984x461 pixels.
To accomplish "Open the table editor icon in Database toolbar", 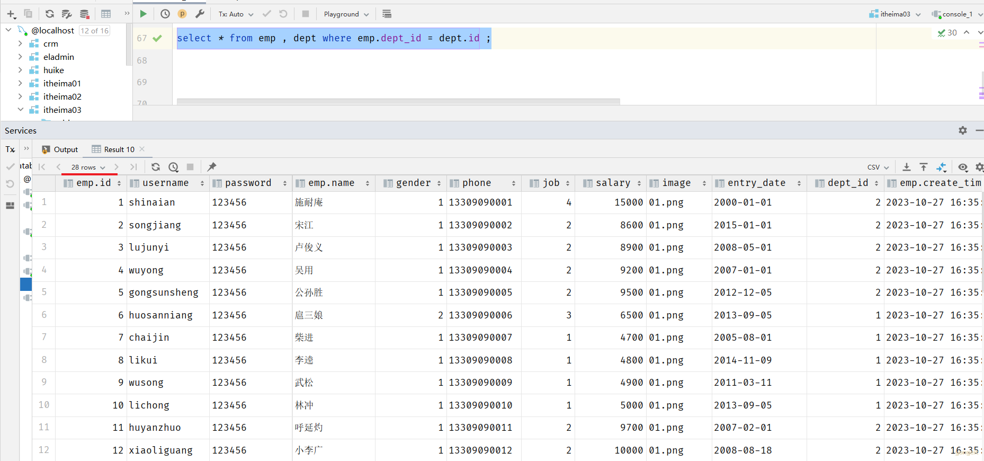I will [x=106, y=14].
